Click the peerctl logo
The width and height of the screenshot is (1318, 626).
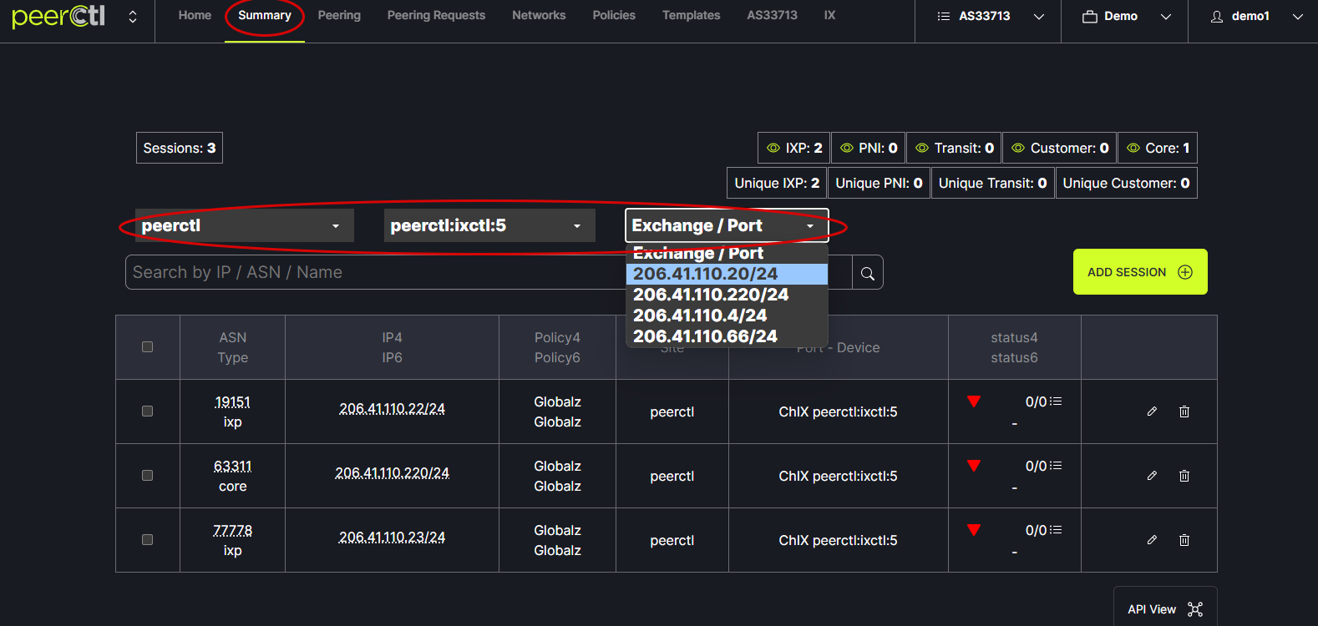pyautogui.click(x=58, y=17)
